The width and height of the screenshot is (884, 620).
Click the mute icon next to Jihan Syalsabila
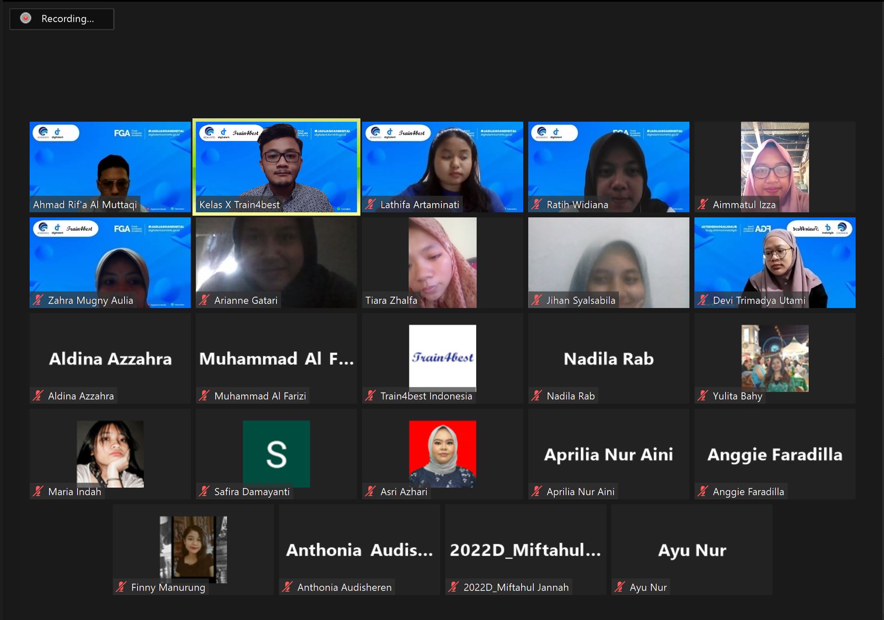point(537,300)
